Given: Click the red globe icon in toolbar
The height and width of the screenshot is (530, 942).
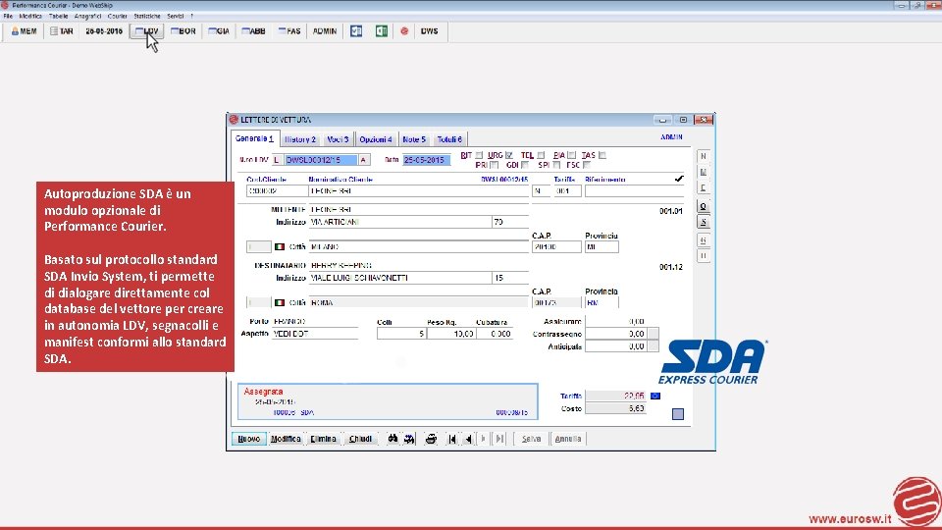Looking at the screenshot, I should pyautogui.click(x=404, y=31).
